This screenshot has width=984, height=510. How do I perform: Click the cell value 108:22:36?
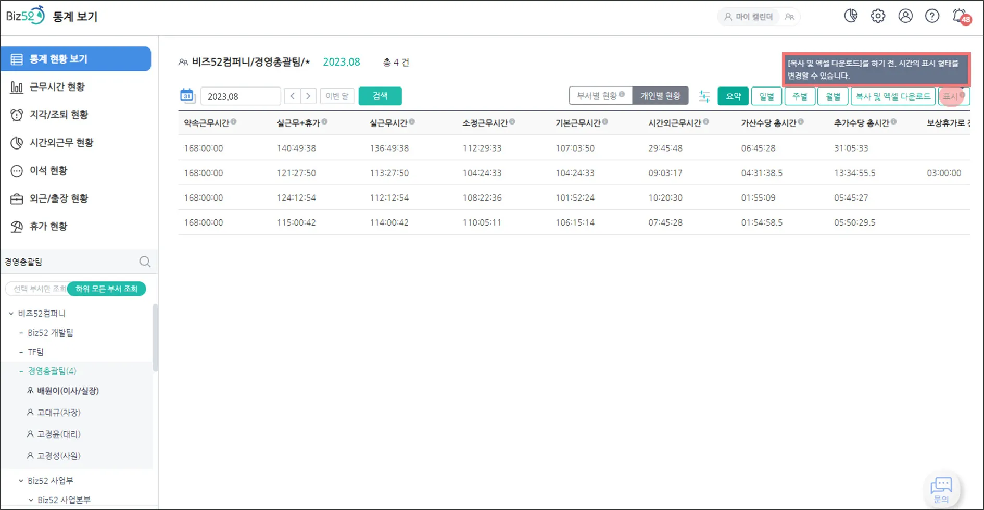482,198
